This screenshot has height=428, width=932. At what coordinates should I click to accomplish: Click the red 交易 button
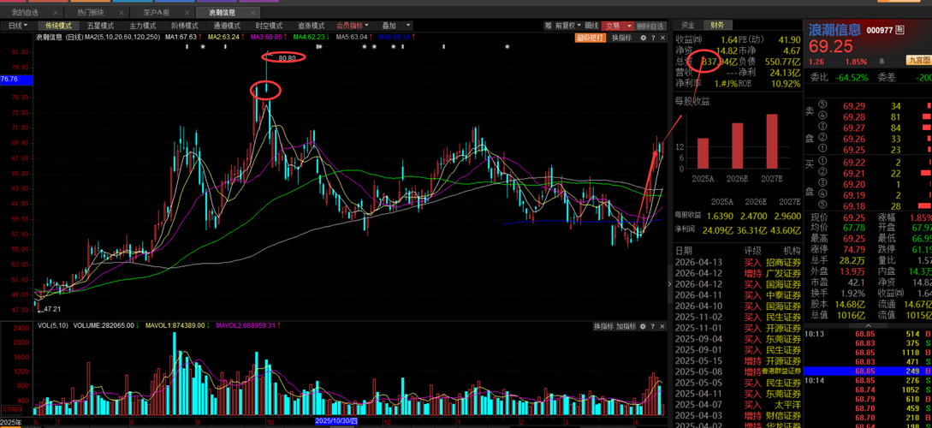(612, 26)
